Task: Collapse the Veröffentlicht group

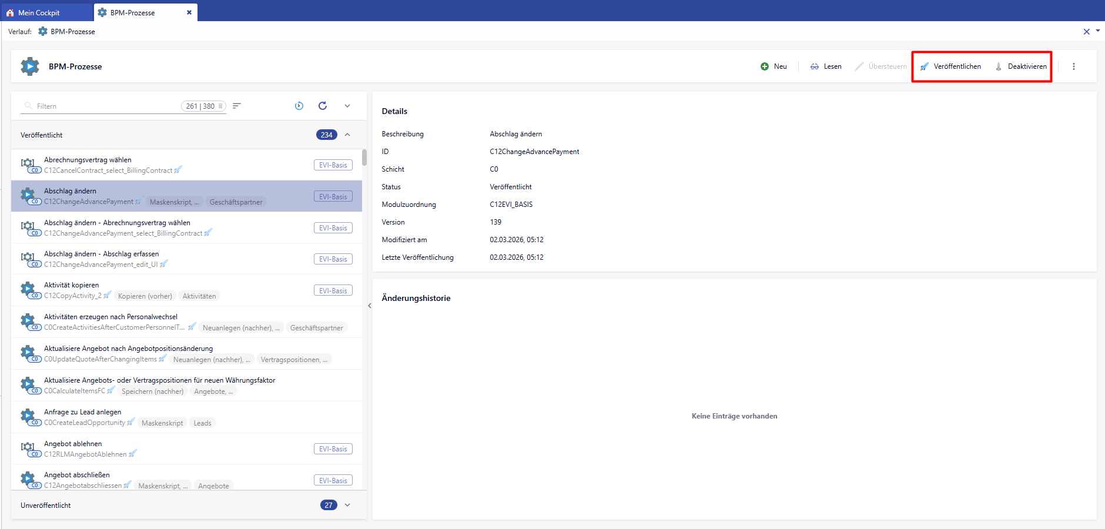Action: [347, 135]
